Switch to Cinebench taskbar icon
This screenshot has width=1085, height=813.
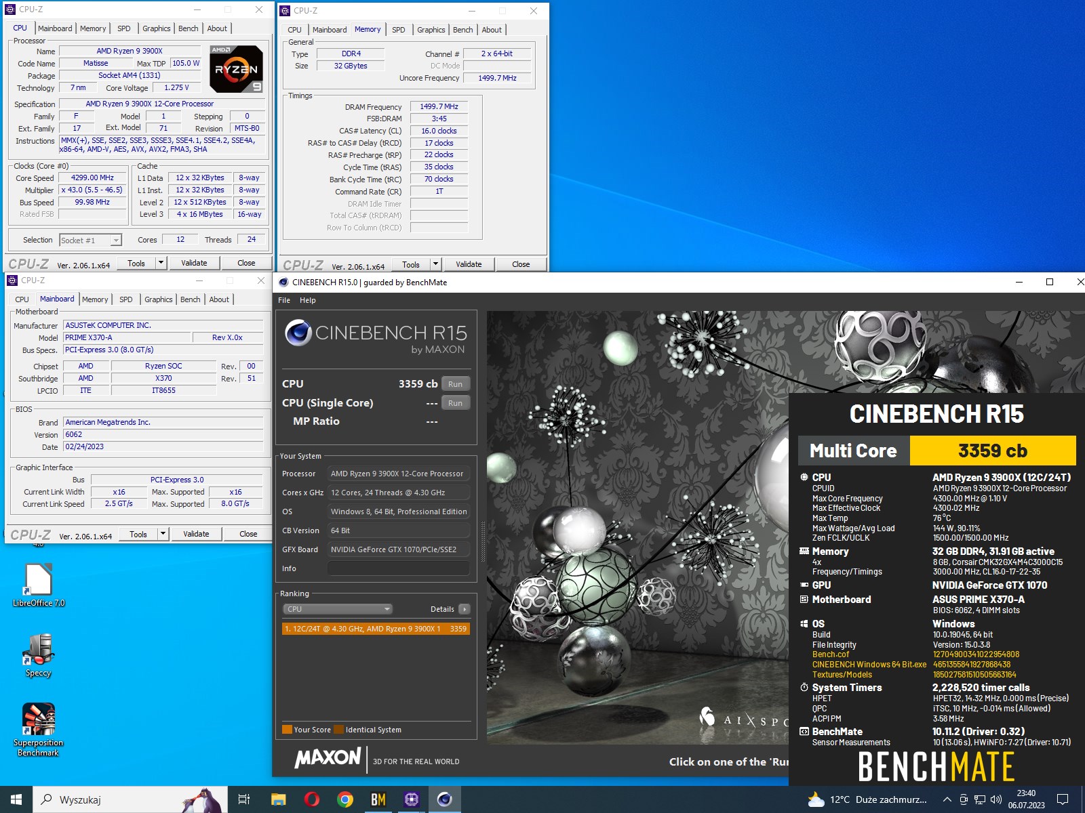[444, 799]
